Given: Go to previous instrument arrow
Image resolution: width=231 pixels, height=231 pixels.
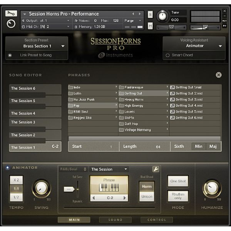Looking at the screenshot, I should (133, 14).
